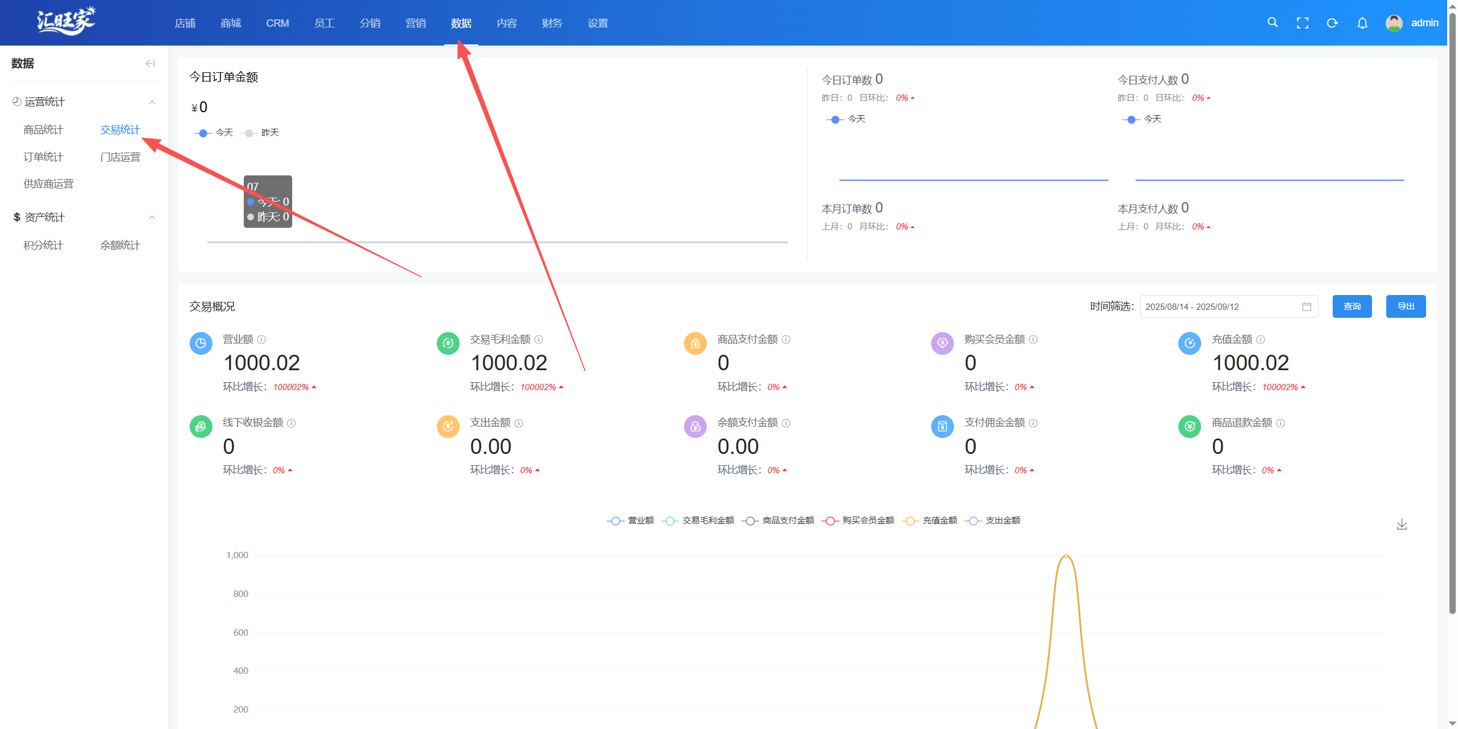Image resolution: width=1458 pixels, height=729 pixels.
Task: Toggle fullscreen mode icon
Action: [x=1303, y=23]
